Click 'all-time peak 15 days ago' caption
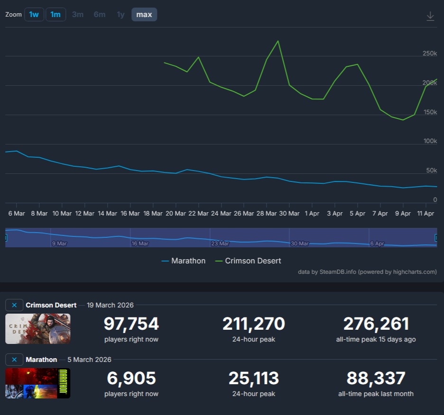Image resolution: width=444 pixels, height=415 pixels. tap(376, 339)
